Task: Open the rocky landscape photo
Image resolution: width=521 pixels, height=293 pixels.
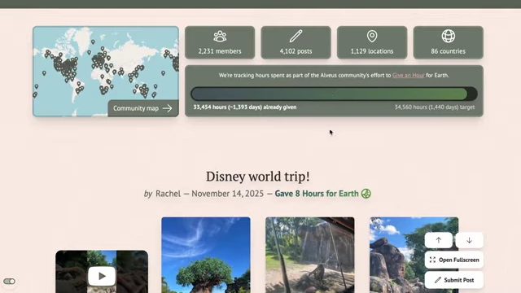Action: [414, 255]
